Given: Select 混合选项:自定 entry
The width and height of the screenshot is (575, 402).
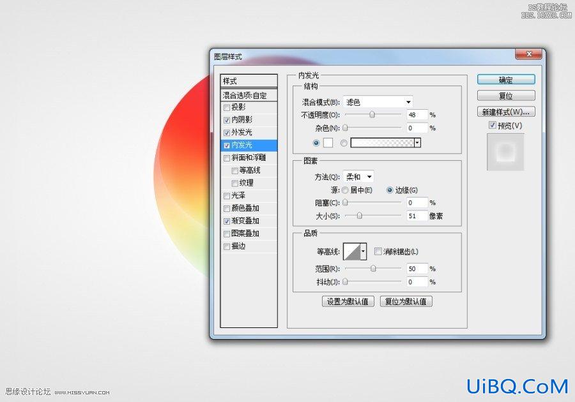Looking at the screenshot, I should [249, 95].
